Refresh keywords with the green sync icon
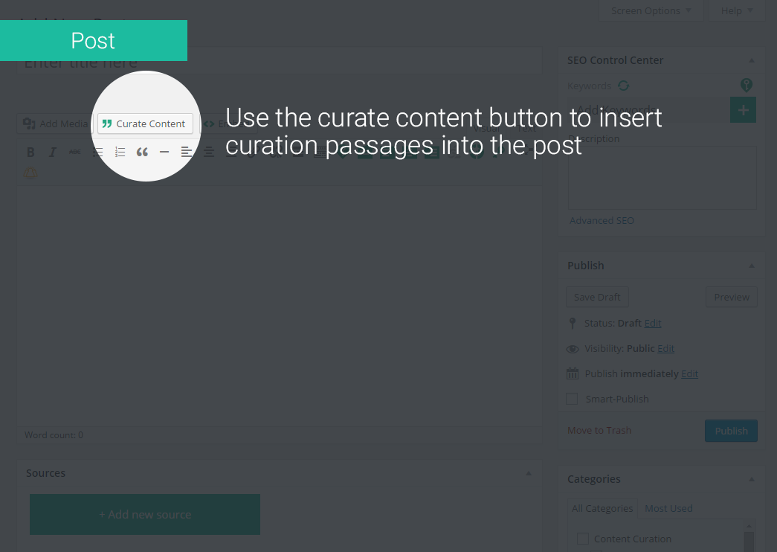Screen dimensions: 777x552 coord(623,86)
